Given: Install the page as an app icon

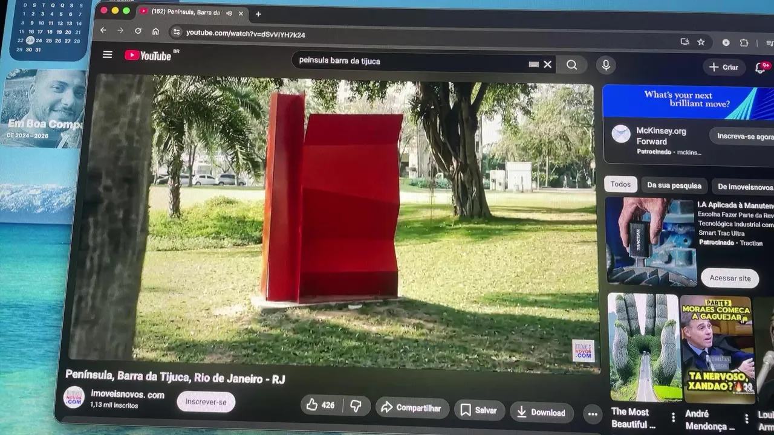Looking at the screenshot, I should pos(685,42).
